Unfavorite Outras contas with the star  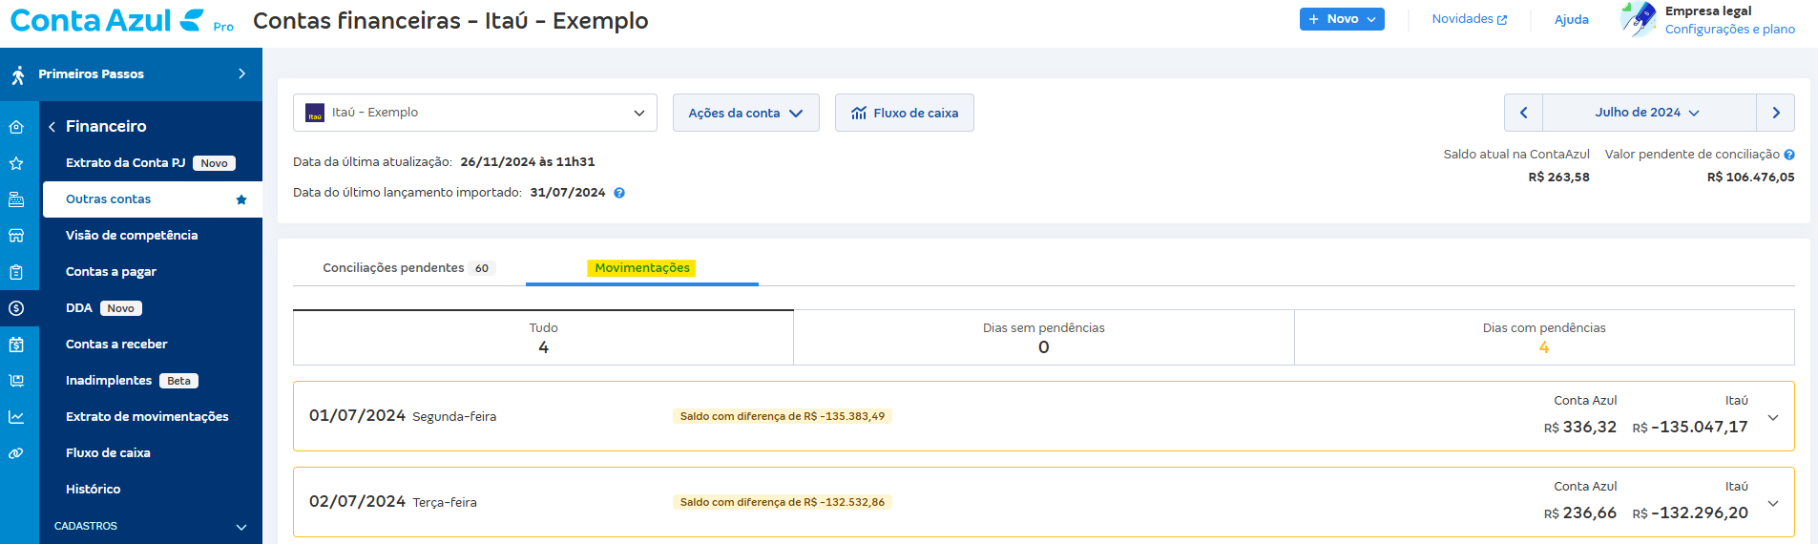[241, 199]
